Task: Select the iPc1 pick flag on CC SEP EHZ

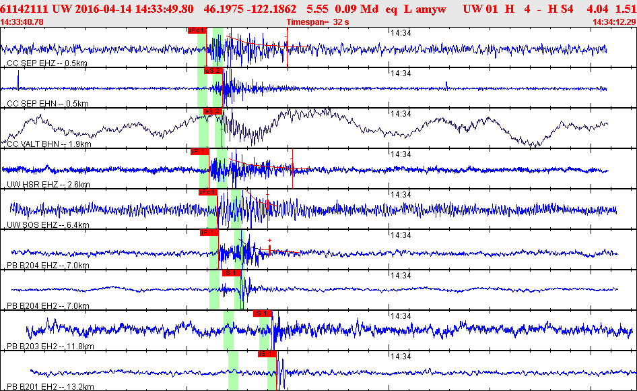Action: [x=197, y=30]
